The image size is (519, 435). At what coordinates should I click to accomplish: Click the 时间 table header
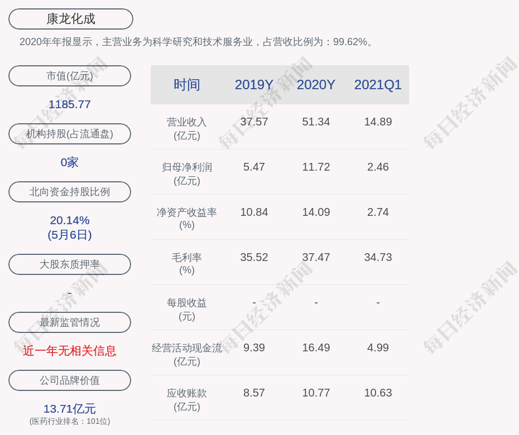point(187,85)
